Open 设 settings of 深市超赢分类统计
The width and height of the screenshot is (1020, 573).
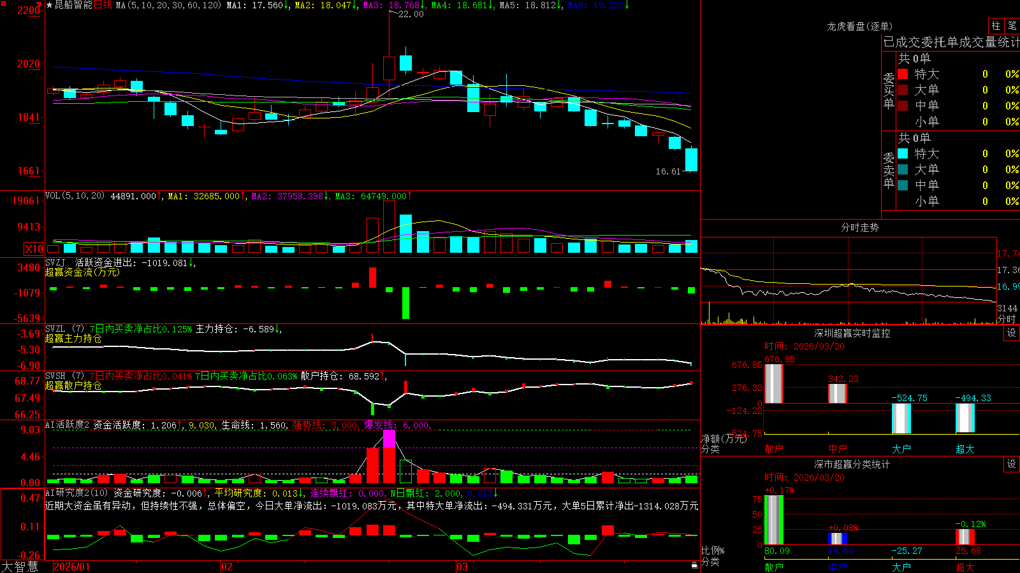tap(1012, 464)
